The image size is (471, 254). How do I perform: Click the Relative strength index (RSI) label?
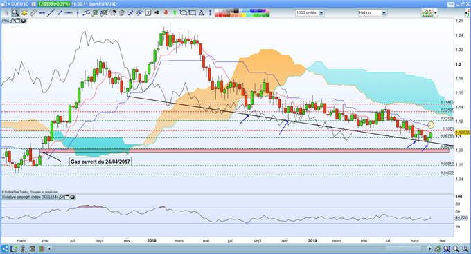tap(30, 197)
